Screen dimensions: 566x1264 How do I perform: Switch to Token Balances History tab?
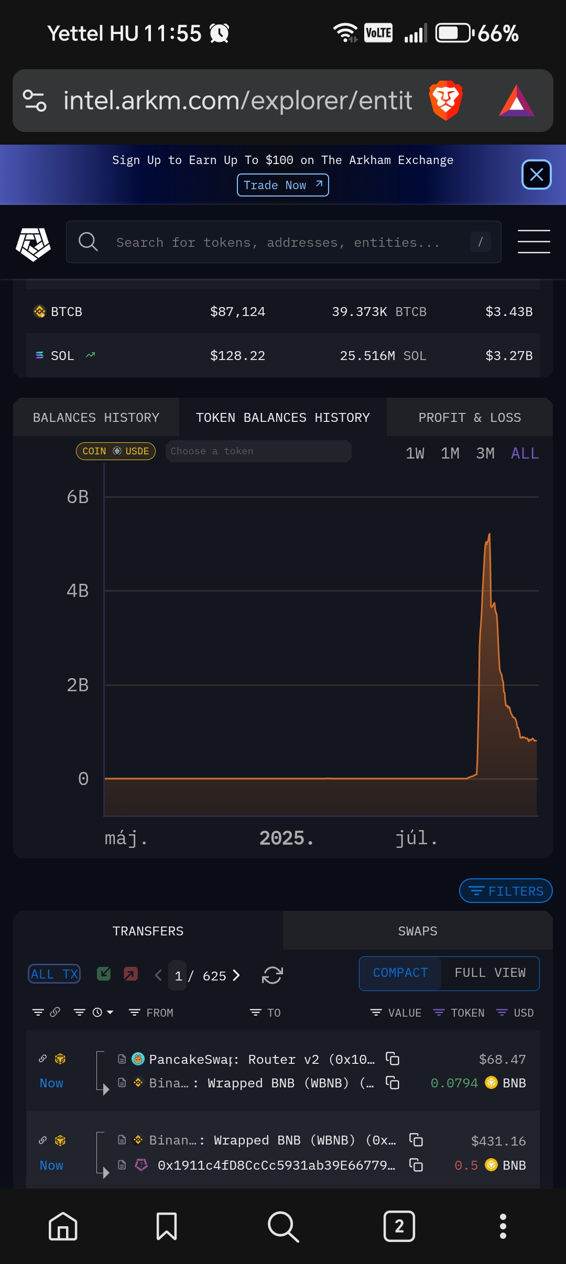click(x=283, y=418)
